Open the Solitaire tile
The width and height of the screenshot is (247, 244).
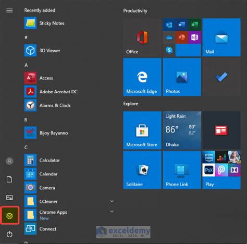[x=142, y=170]
